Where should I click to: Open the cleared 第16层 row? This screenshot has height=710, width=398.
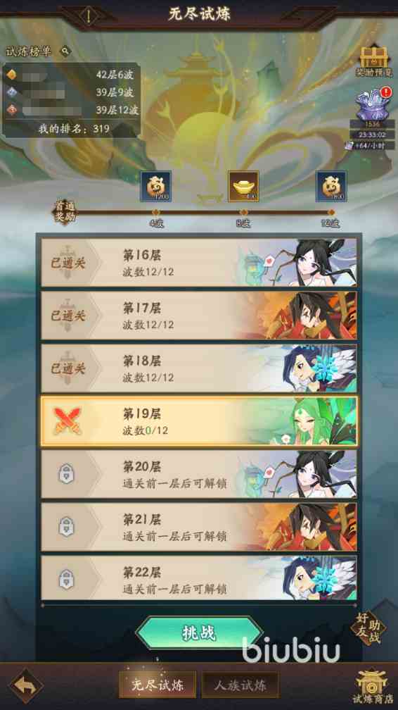click(x=199, y=263)
